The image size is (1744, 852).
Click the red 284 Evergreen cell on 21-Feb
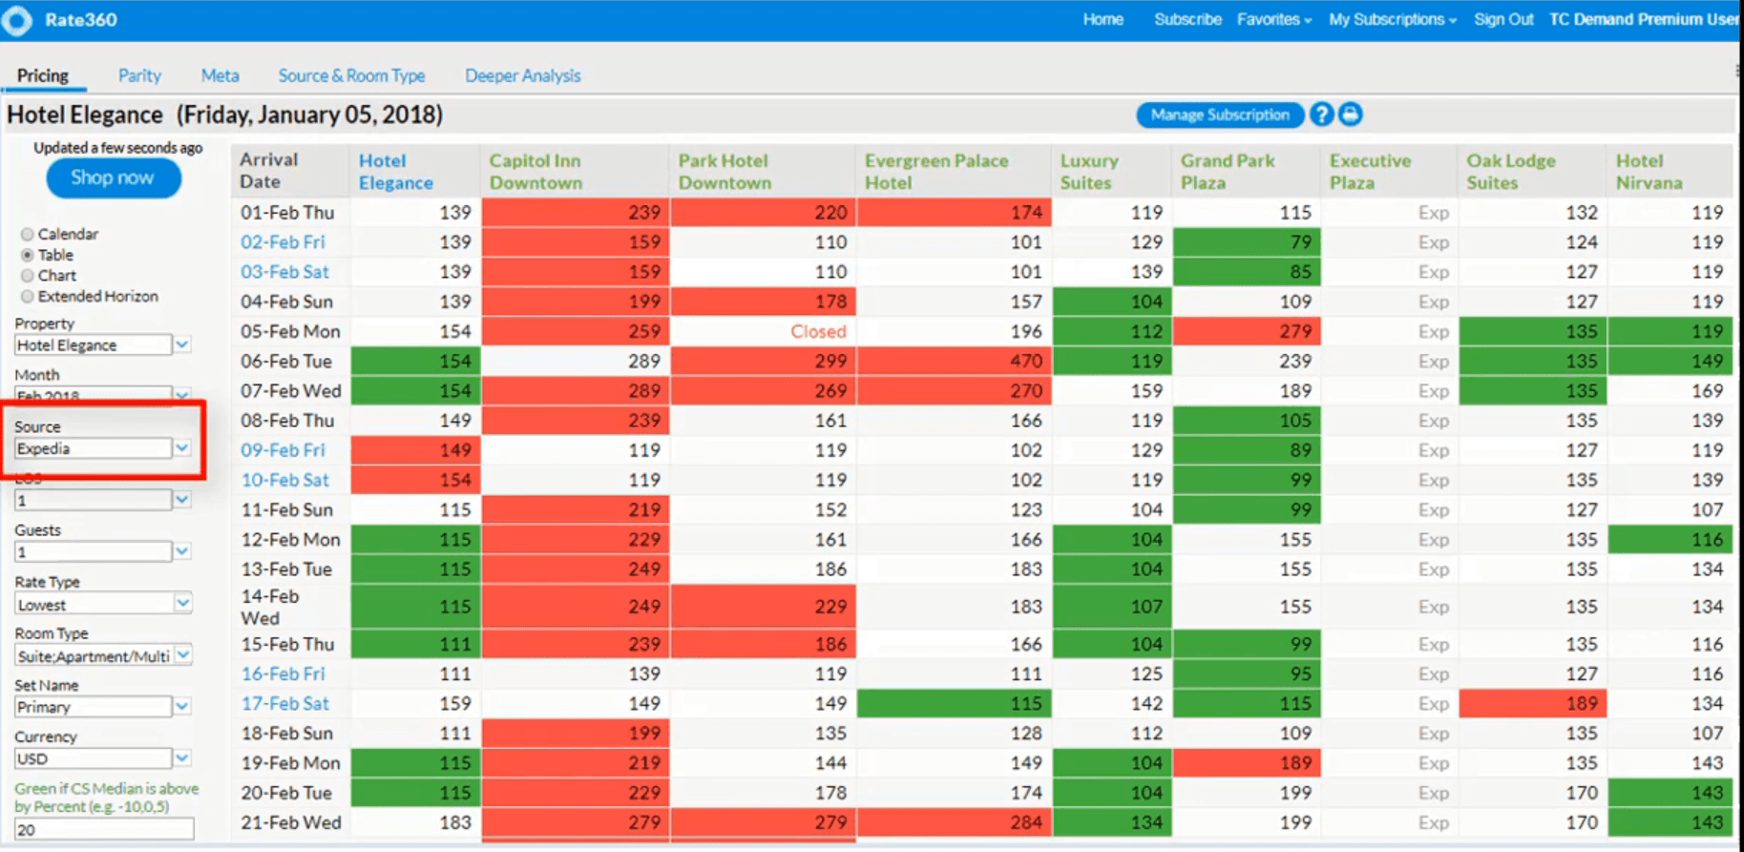(x=955, y=822)
